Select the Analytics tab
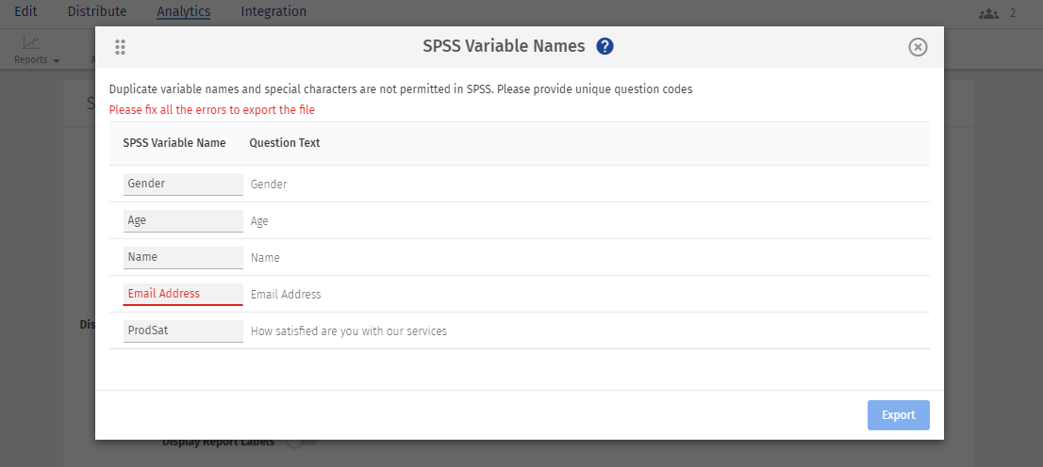 click(x=184, y=12)
